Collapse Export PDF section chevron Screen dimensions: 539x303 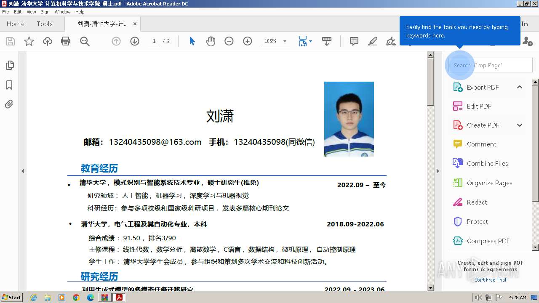click(x=520, y=87)
